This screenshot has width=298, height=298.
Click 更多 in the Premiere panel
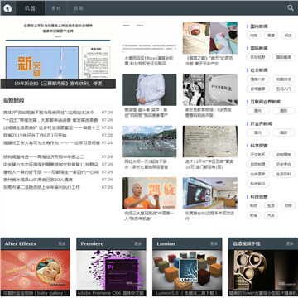pos(138,243)
